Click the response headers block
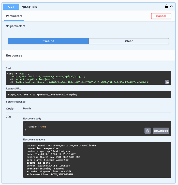178x185 pixels. (x=97, y=160)
